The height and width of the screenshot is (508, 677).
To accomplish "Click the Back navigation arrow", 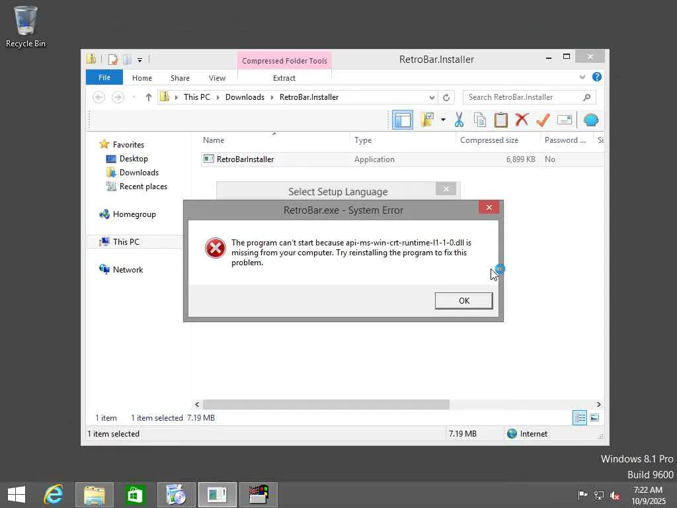I will pos(99,97).
